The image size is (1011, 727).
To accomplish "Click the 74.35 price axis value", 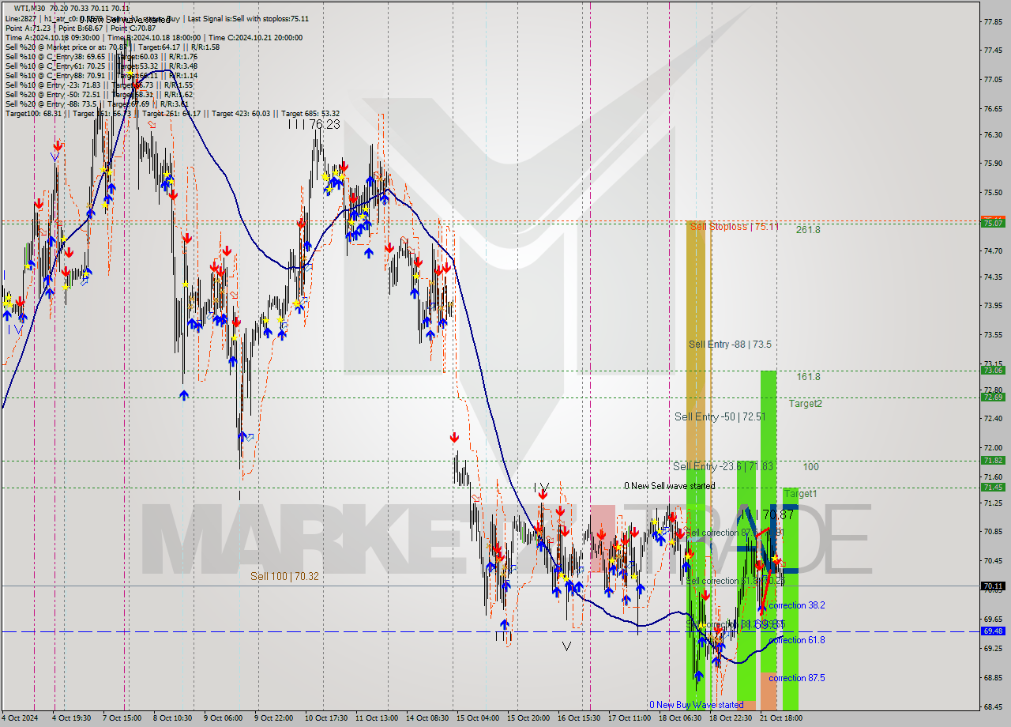I will coord(994,277).
